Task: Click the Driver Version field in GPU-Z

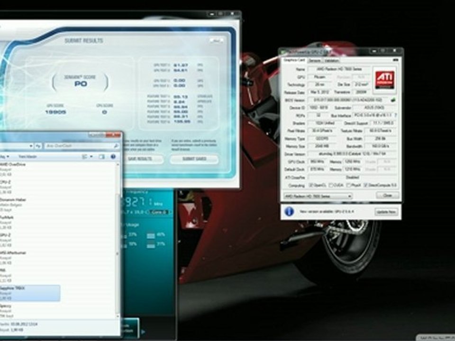Action: (x=352, y=154)
